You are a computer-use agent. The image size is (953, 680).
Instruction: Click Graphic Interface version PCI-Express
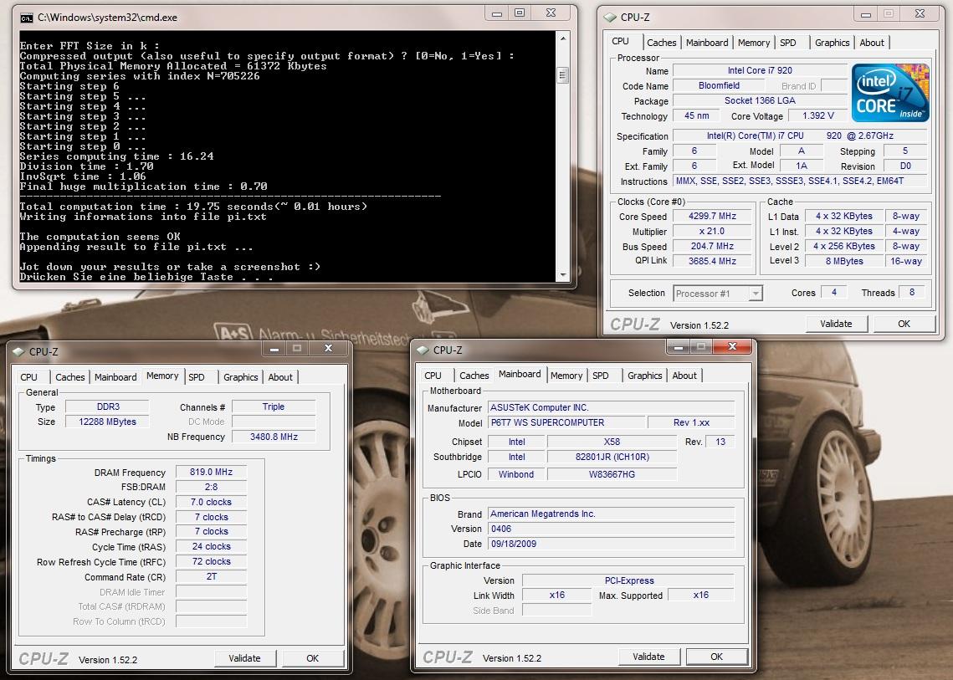[628, 580]
